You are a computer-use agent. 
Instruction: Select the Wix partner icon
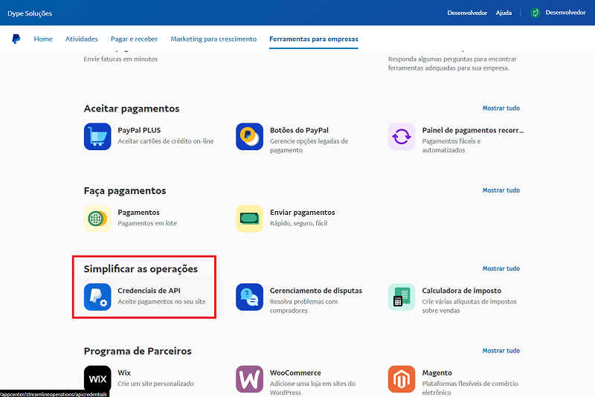97,379
